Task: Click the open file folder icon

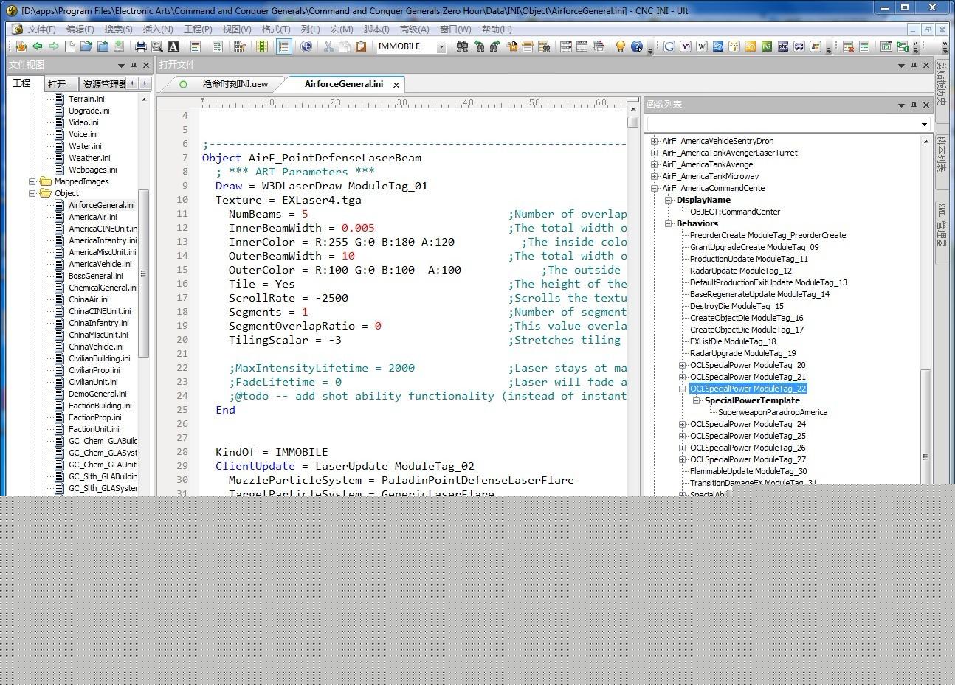Action: (x=86, y=46)
